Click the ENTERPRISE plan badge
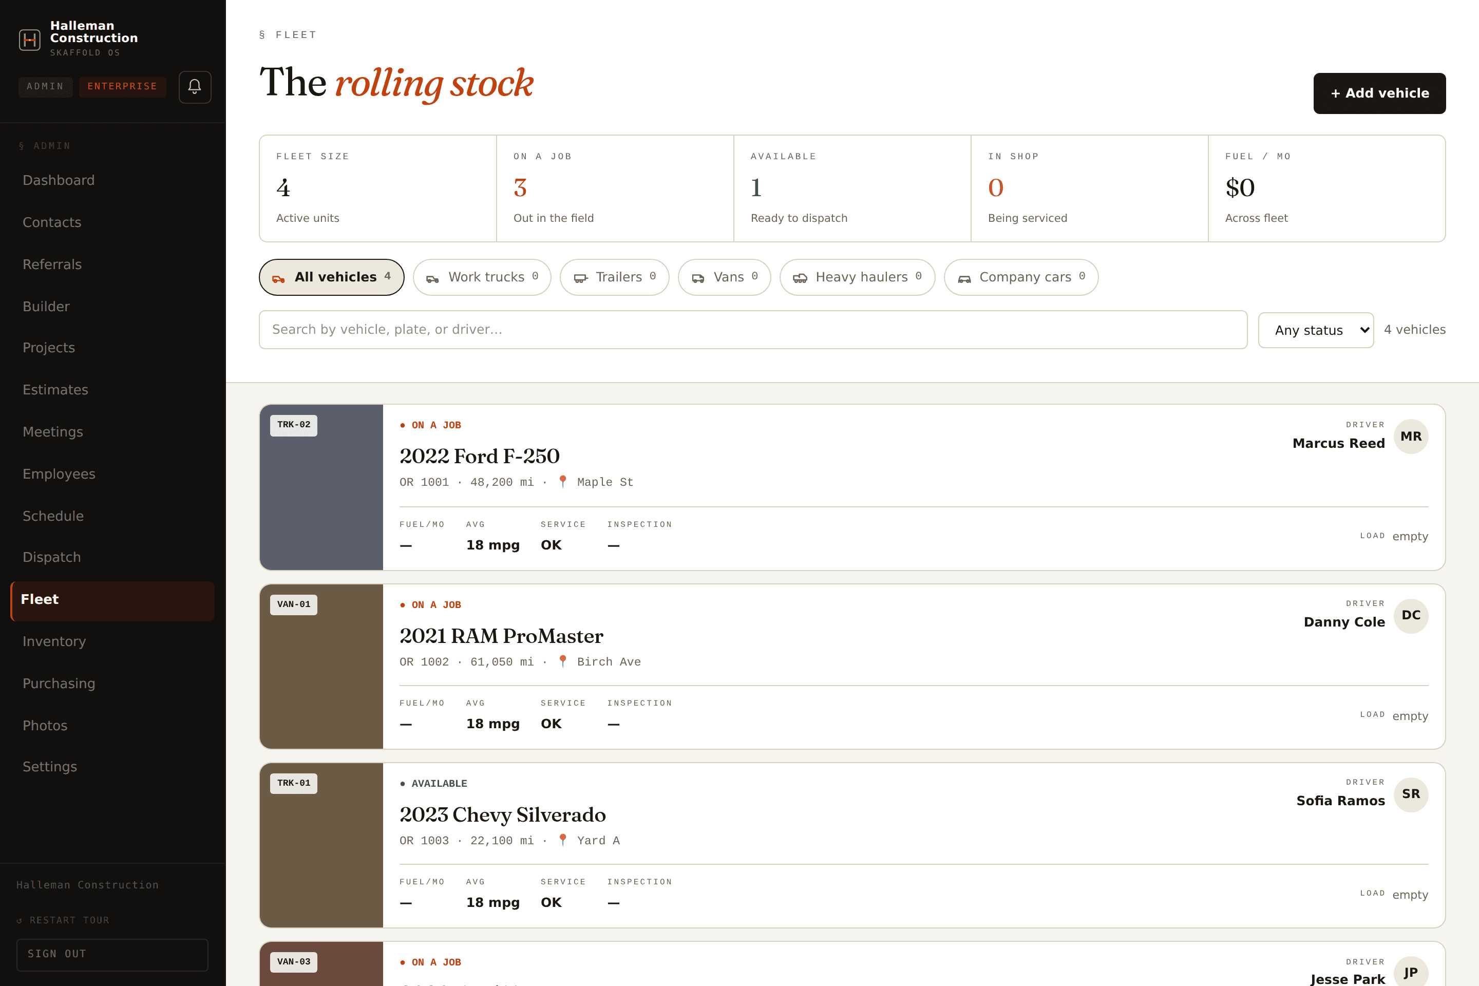Viewport: 1479px width, 986px height. [123, 87]
